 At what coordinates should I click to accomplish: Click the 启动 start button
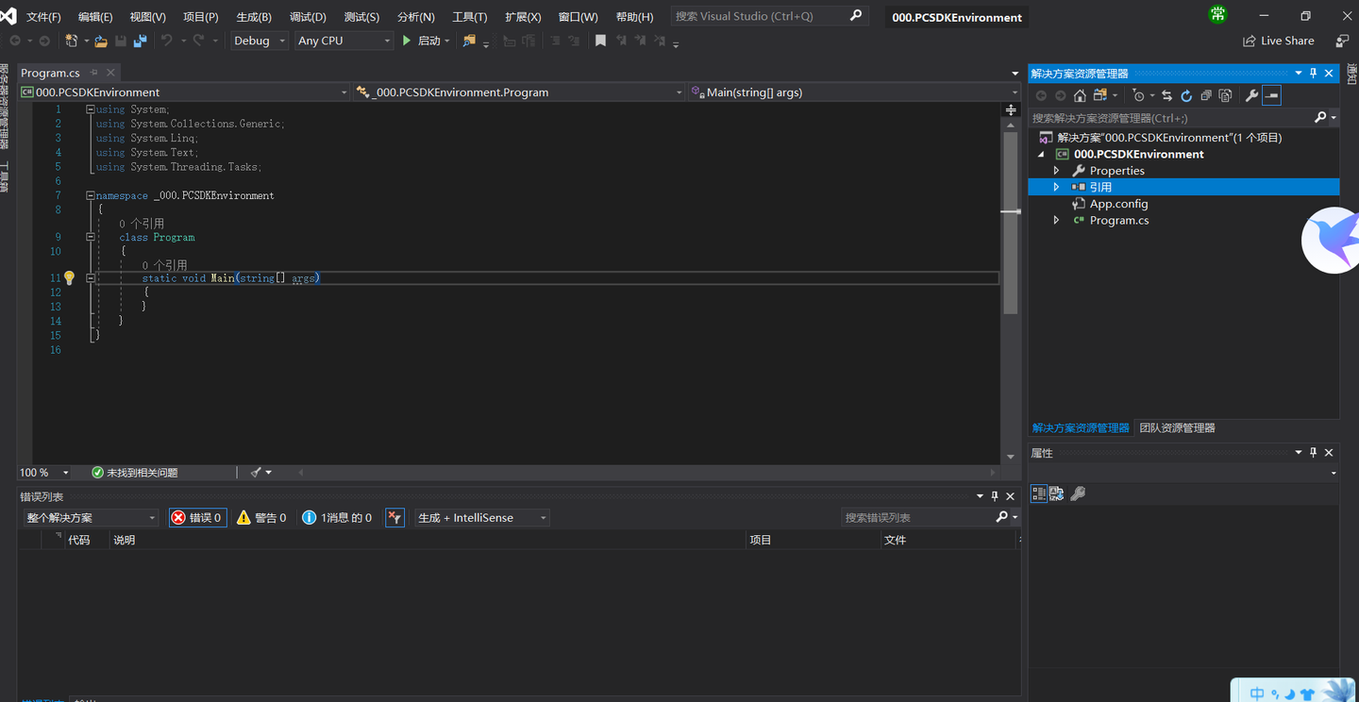click(424, 41)
